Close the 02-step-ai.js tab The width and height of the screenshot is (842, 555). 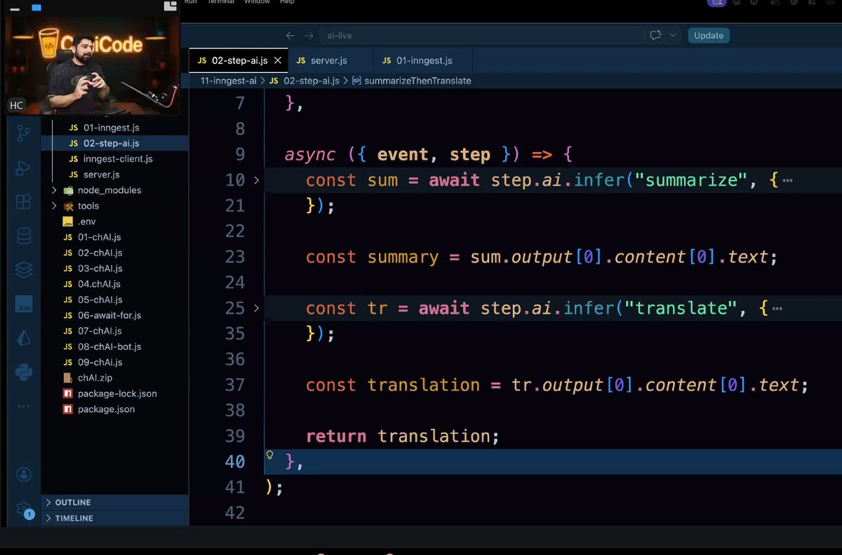pos(278,61)
